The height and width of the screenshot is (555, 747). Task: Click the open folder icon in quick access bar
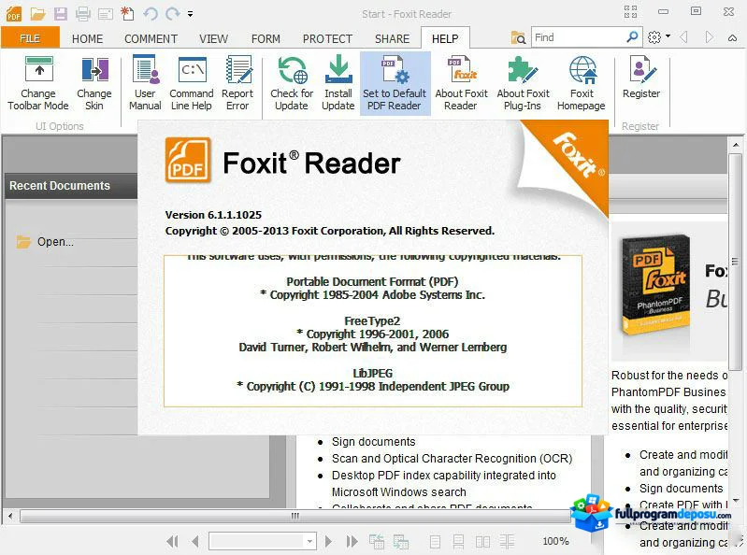pos(37,13)
